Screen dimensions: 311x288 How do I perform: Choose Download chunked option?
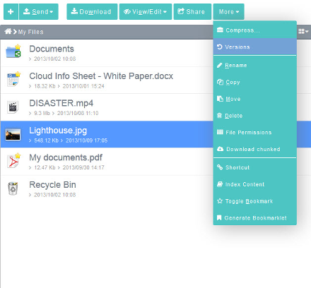click(254, 149)
